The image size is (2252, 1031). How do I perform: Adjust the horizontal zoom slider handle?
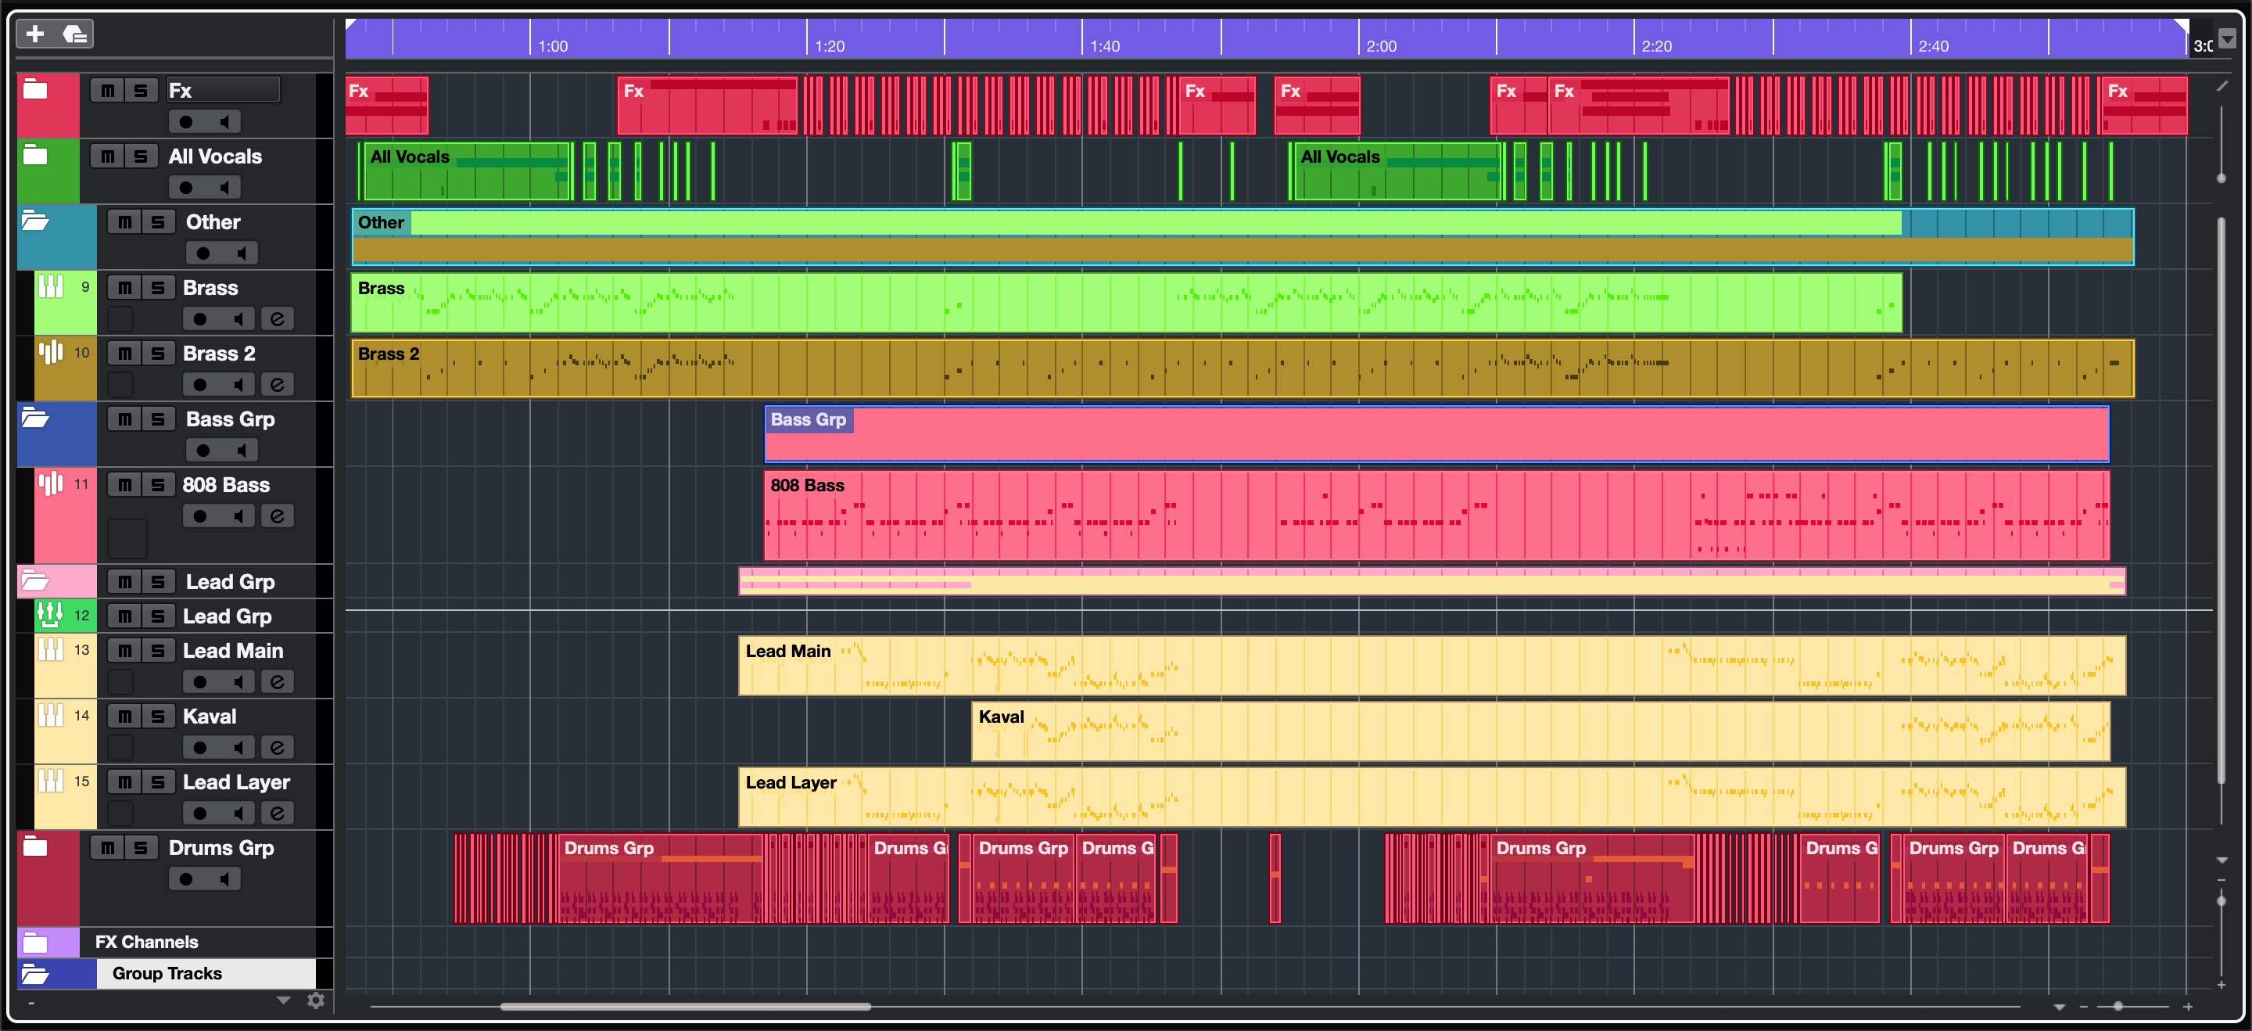tap(2118, 1007)
